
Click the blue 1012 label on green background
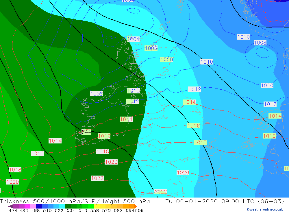coord(133,101)
